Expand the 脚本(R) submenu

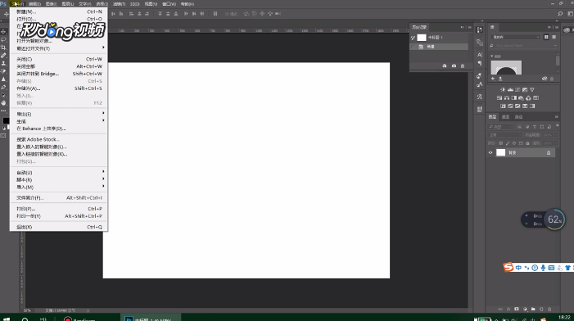pos(59,179)
